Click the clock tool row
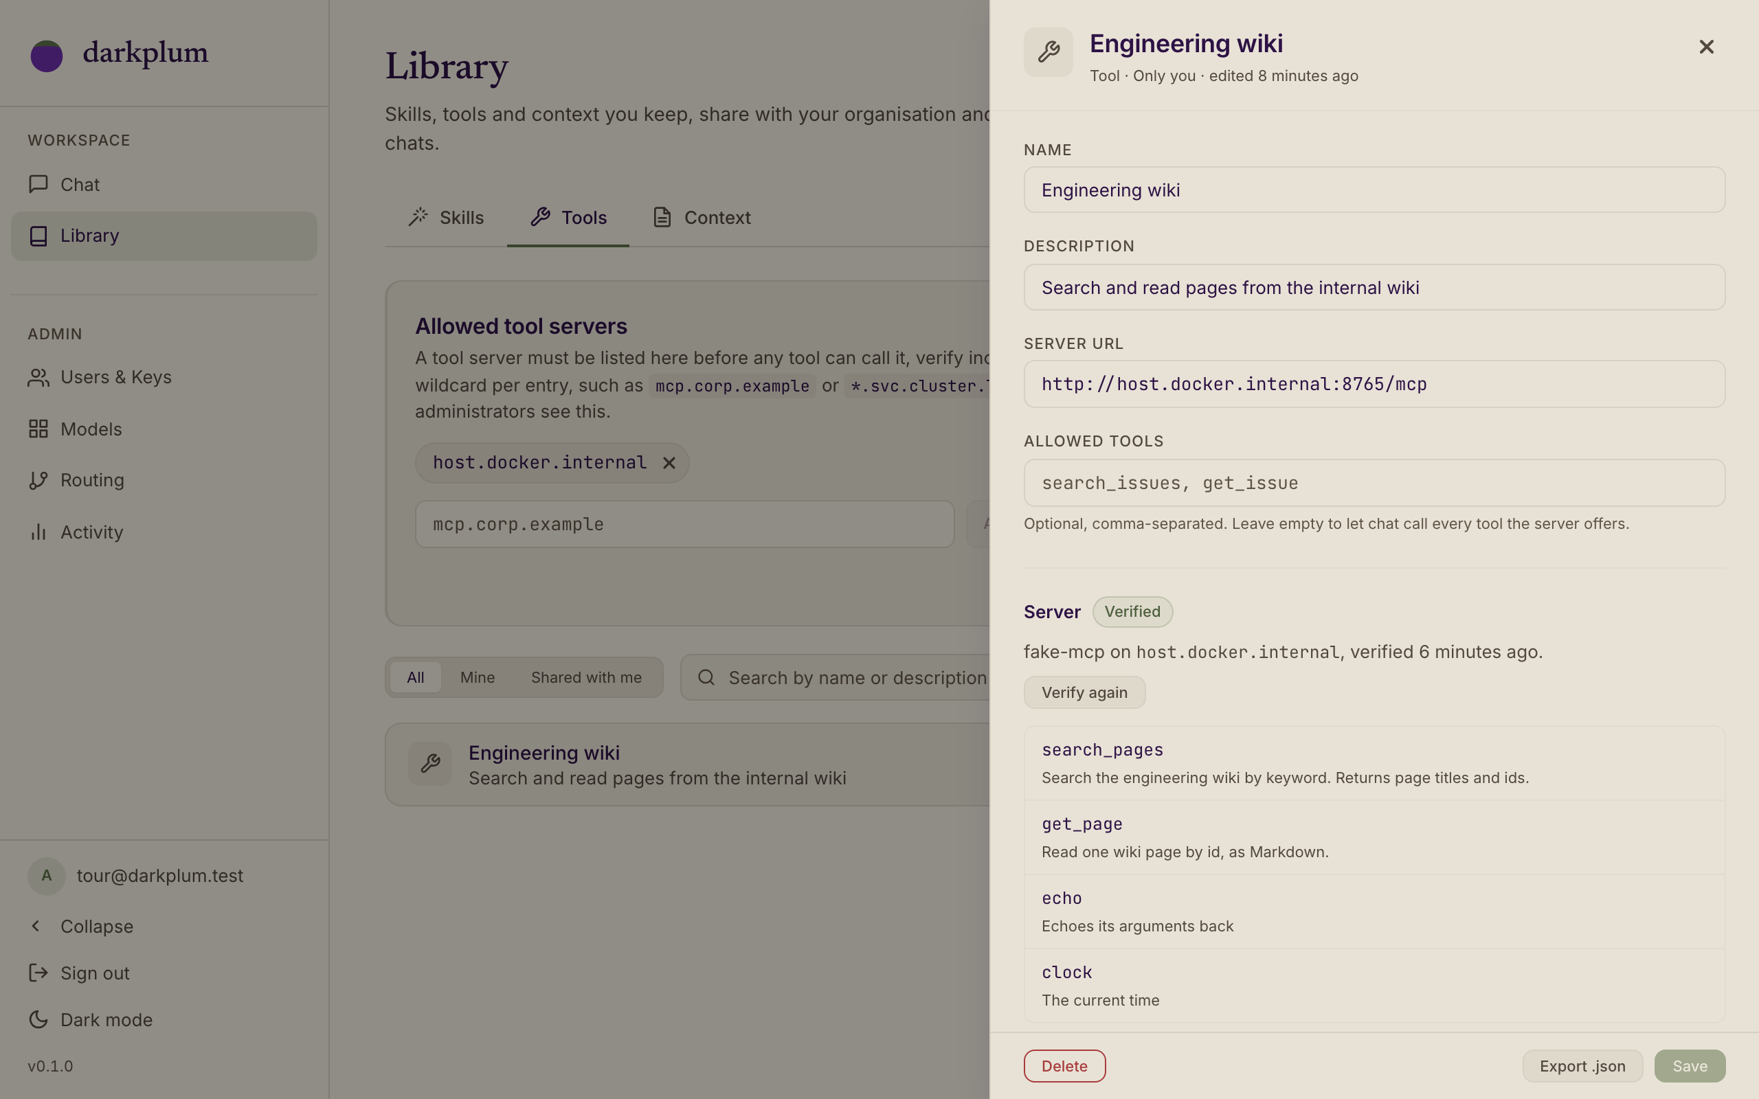Image resolution: width=1759 pixels, height=1099 pixels. coord(1374,986)
